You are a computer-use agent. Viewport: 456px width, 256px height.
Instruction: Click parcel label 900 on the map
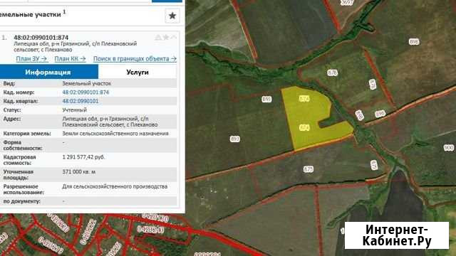[x=449, y=148]
